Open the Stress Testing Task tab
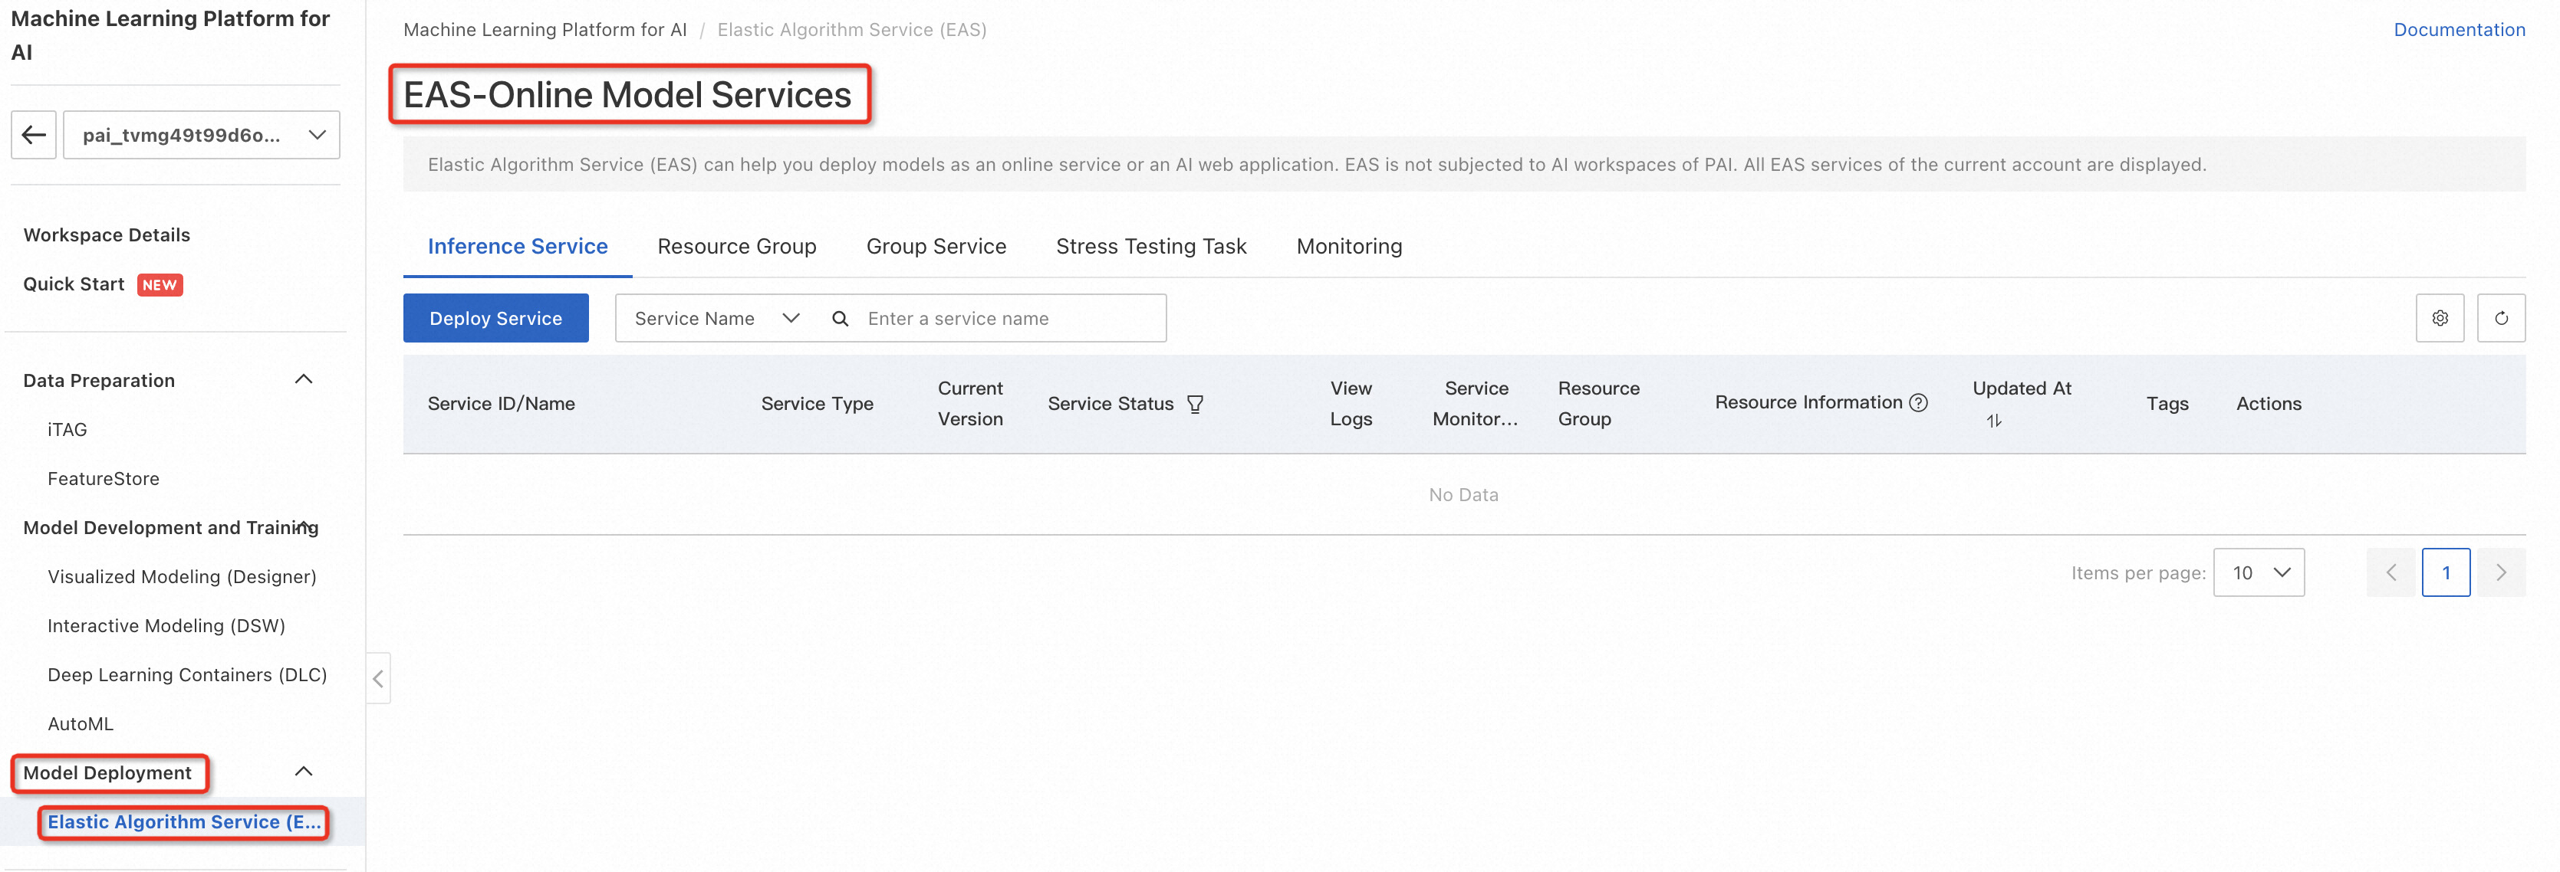The image size is (2560, 872). (1151, 246)
